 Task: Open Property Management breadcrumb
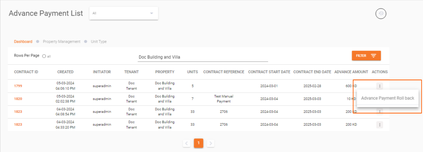(62, 41)
